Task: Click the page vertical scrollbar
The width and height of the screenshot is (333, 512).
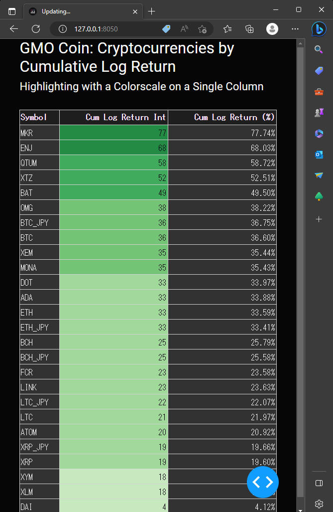Action: (300, 271)
